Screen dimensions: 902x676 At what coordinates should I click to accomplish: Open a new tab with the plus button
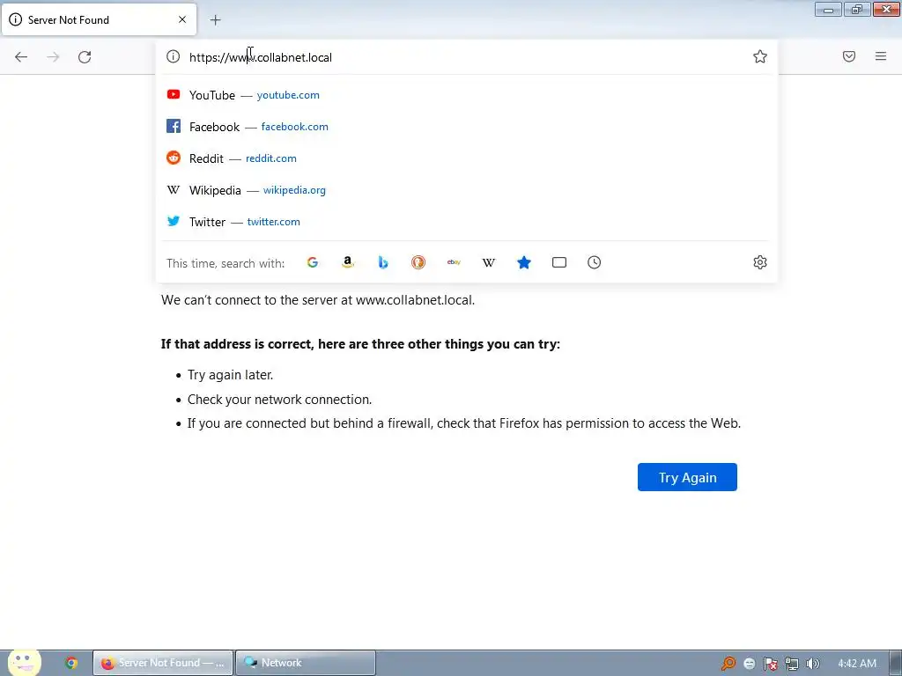215,20
